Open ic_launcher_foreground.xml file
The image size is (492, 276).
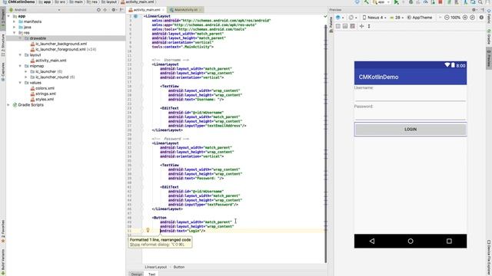(60, 49)
